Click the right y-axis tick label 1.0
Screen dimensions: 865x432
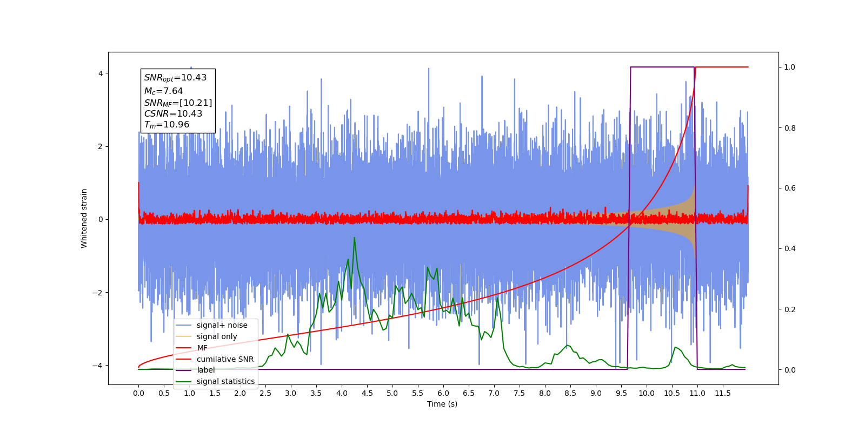[x=790, y=67]
